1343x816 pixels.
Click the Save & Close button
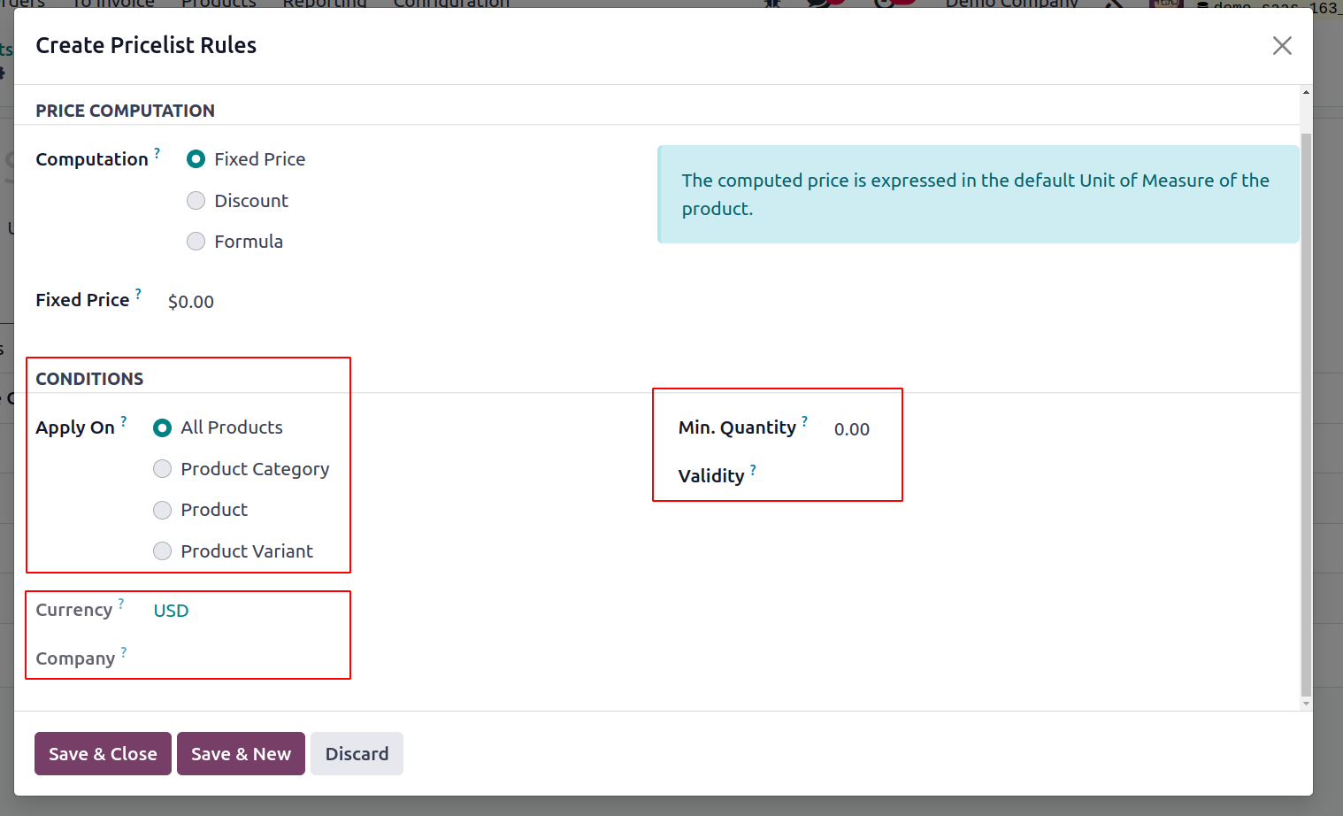pyautogui.click(x=103, y=754)
